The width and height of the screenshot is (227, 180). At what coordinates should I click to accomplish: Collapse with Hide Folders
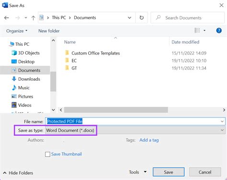(x=18, y=173)
